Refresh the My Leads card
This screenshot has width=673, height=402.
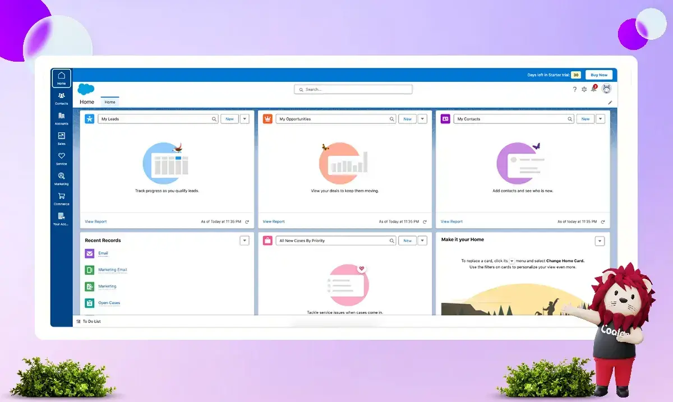[x=247, y=221]
